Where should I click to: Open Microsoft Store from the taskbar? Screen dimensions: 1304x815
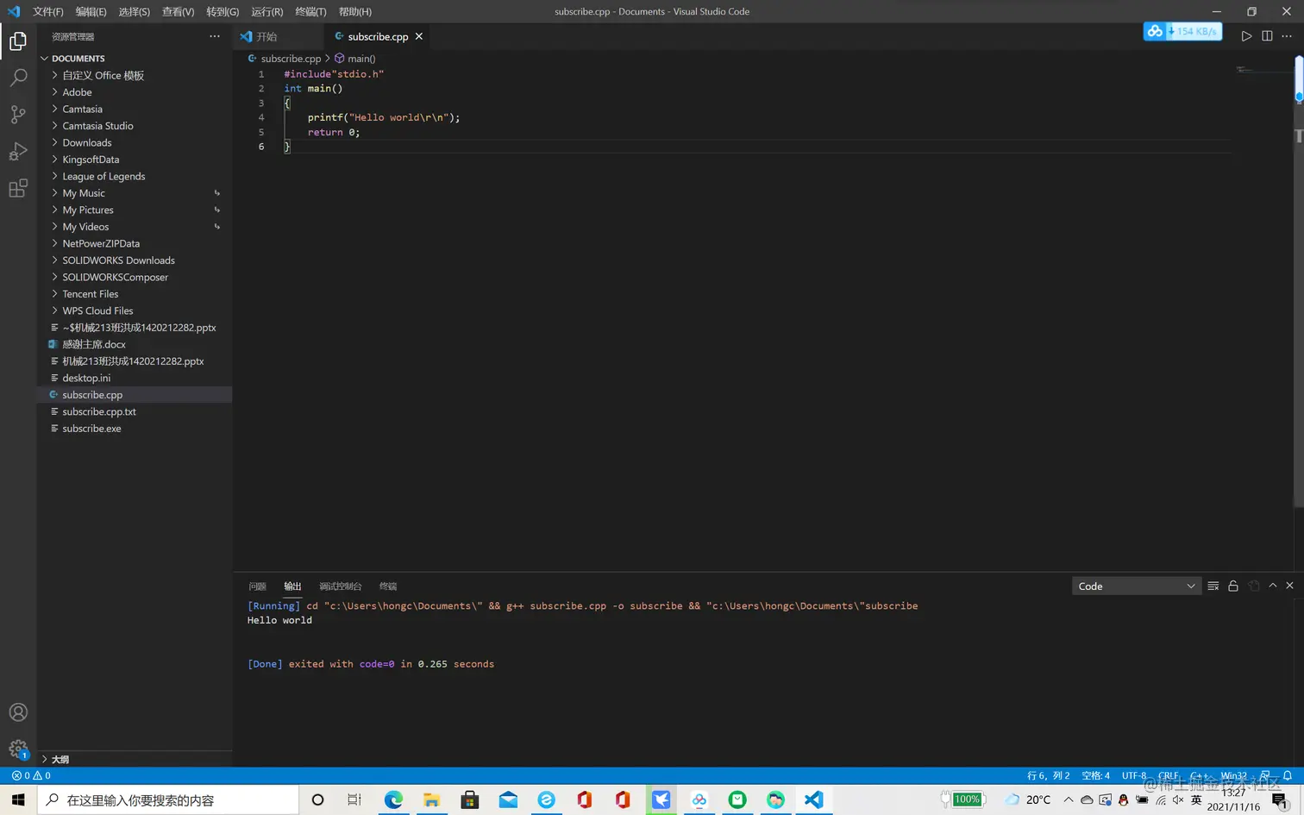pos(470,799)
